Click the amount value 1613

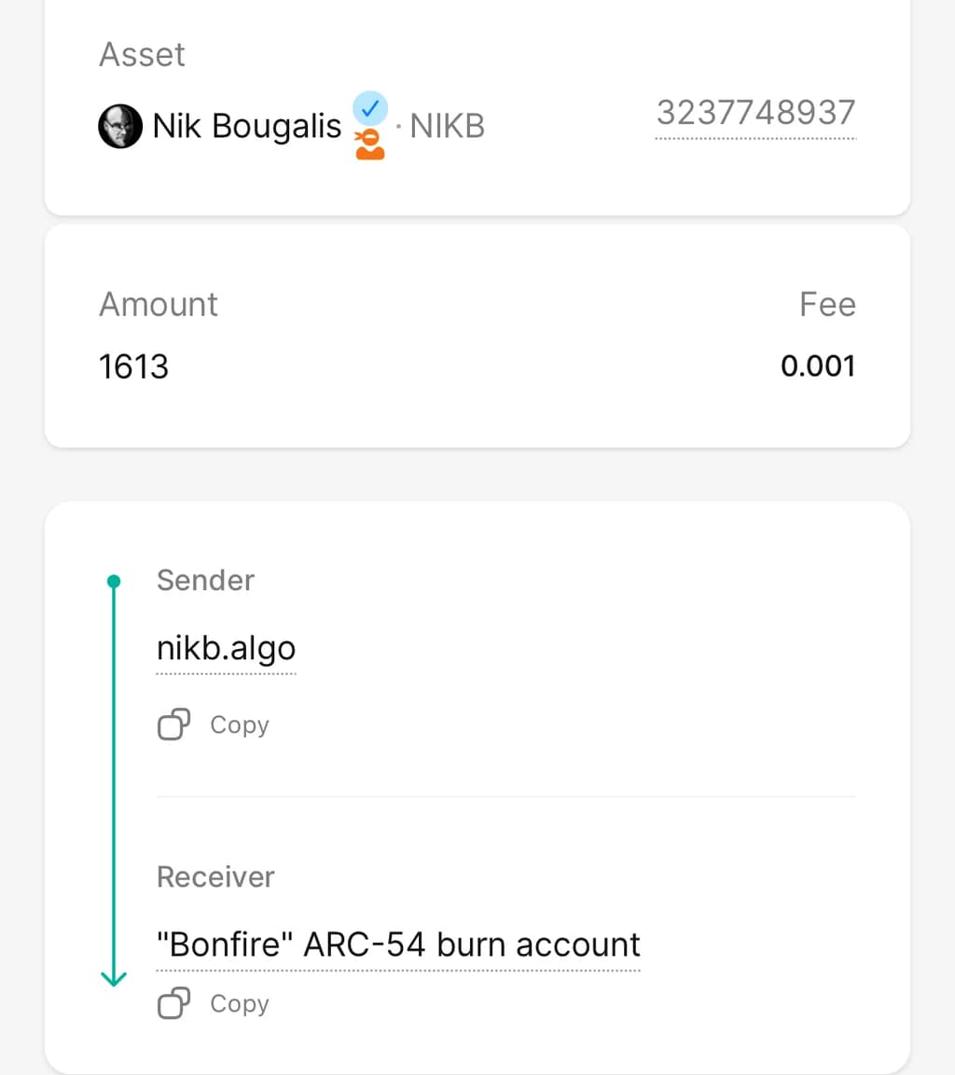[134, 366]
